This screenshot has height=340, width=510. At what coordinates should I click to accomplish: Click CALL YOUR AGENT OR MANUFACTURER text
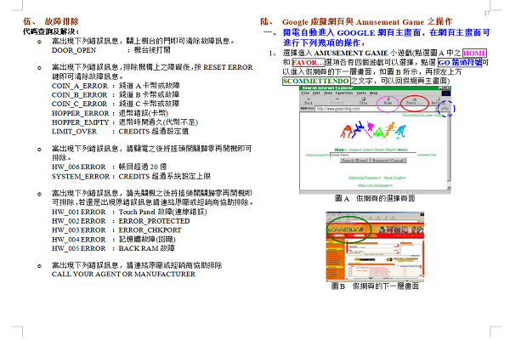coord(123,275)
